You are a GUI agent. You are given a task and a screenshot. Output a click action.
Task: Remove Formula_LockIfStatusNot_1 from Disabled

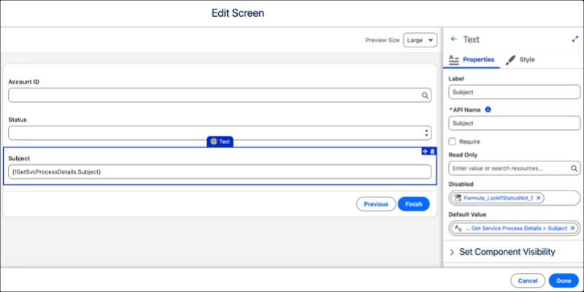538,198
